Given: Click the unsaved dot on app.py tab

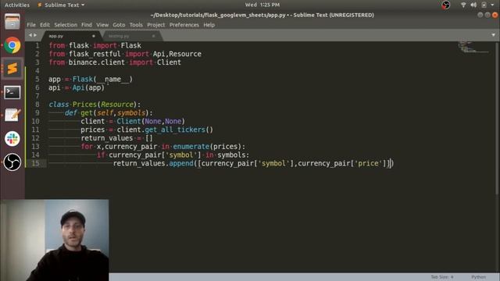Looking at the screenshot, I should tap(94, 36).
